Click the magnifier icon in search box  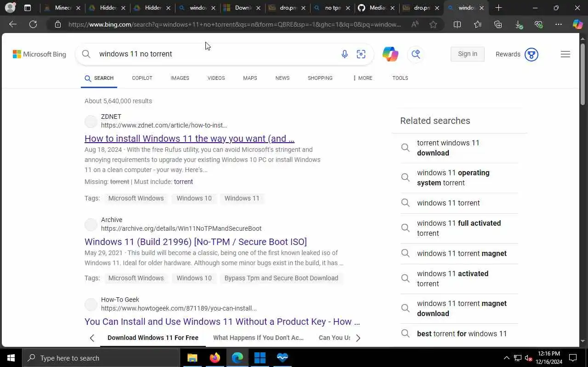(86, 54)
